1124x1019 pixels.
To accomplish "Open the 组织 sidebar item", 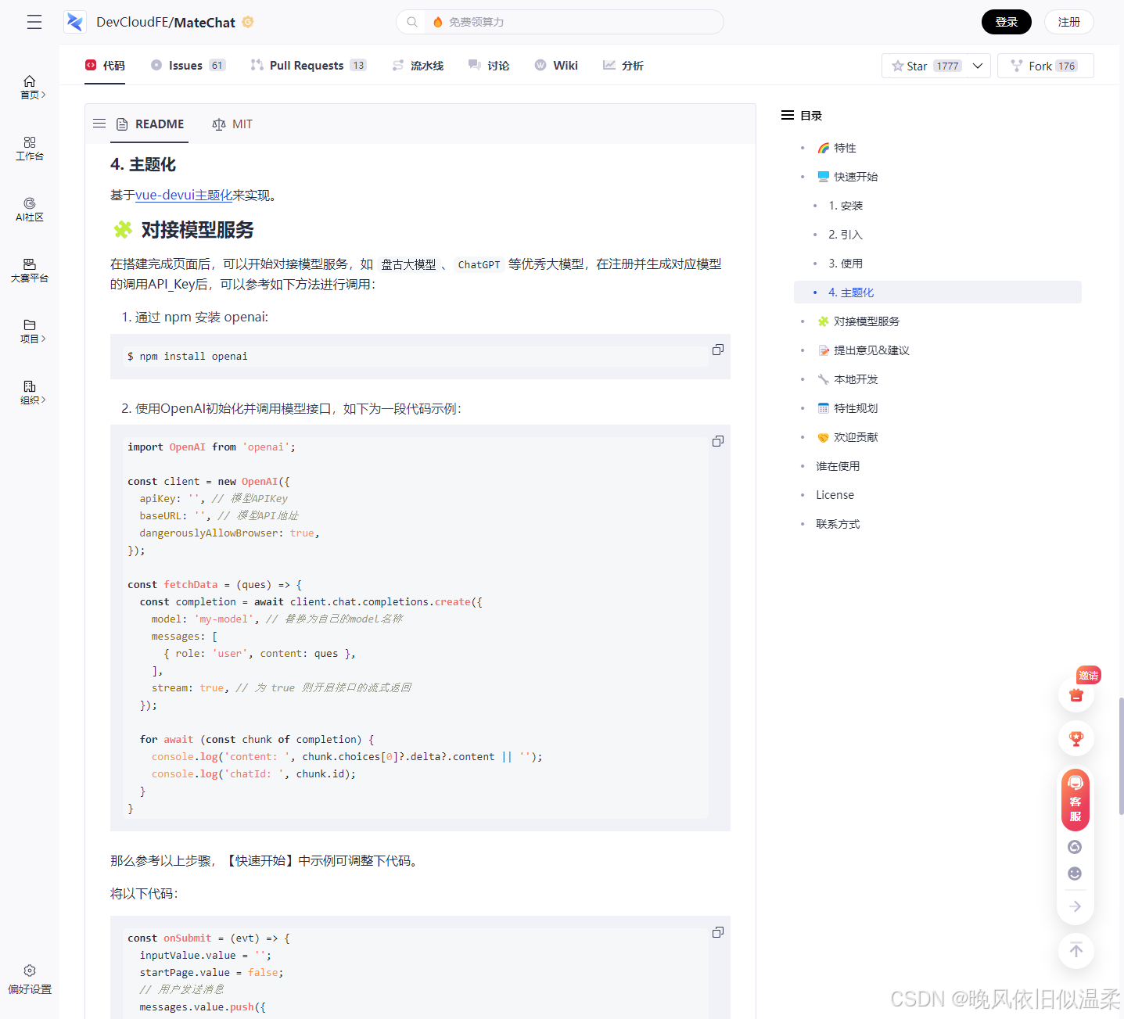I will tap(30, 392).
